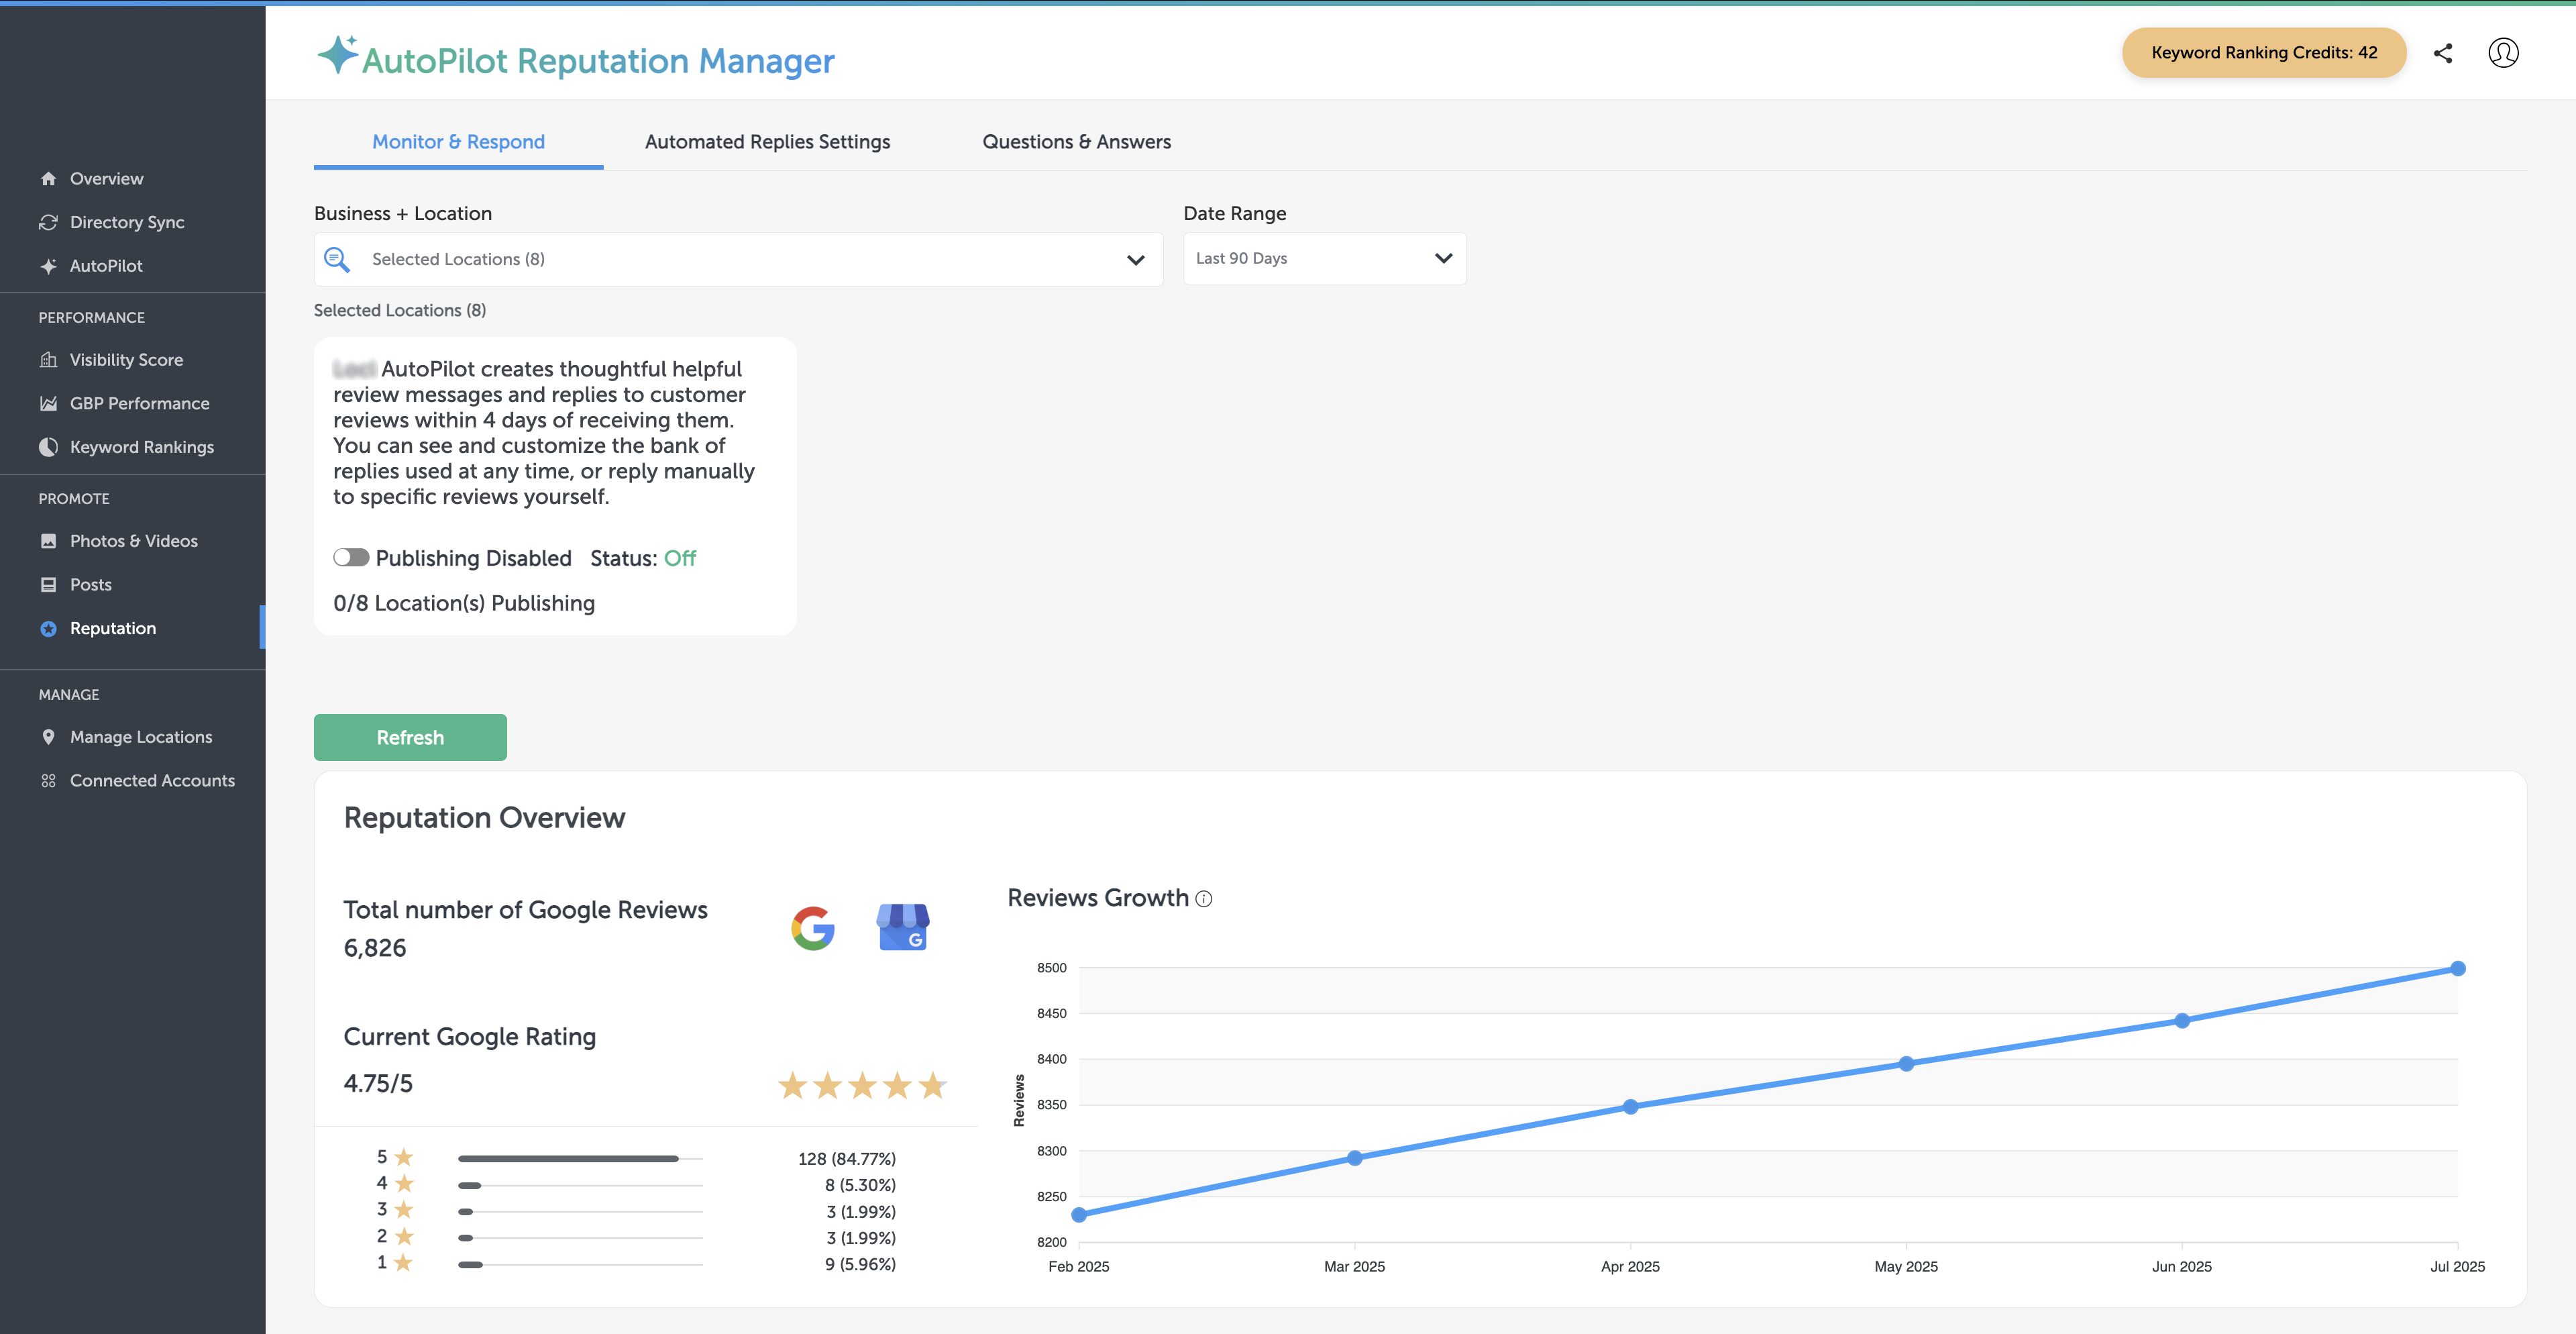Click the May 2025 chart data point
The image size is (2576, 1334).
click(x=1906, y=1064)
